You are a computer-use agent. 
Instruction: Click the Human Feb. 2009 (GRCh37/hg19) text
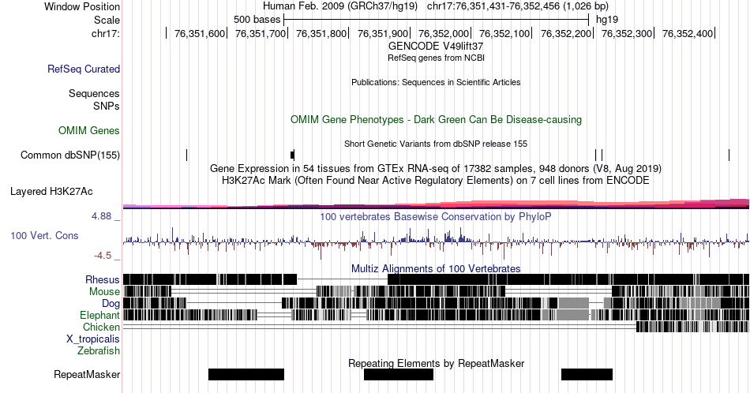340,6
